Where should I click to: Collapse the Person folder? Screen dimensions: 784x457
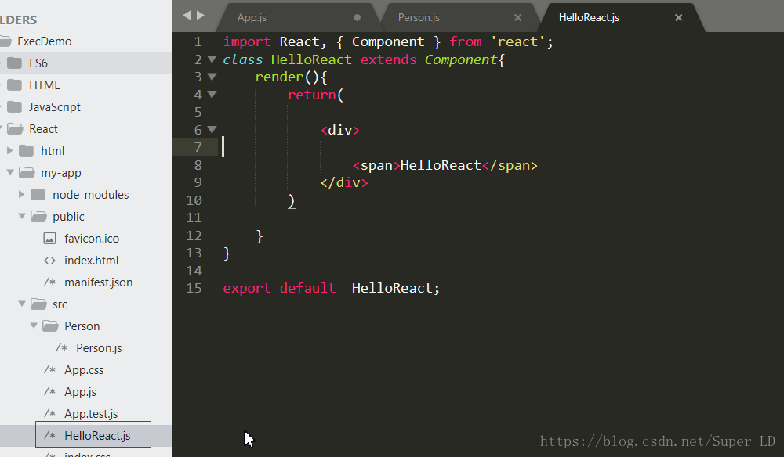(34, 326)
